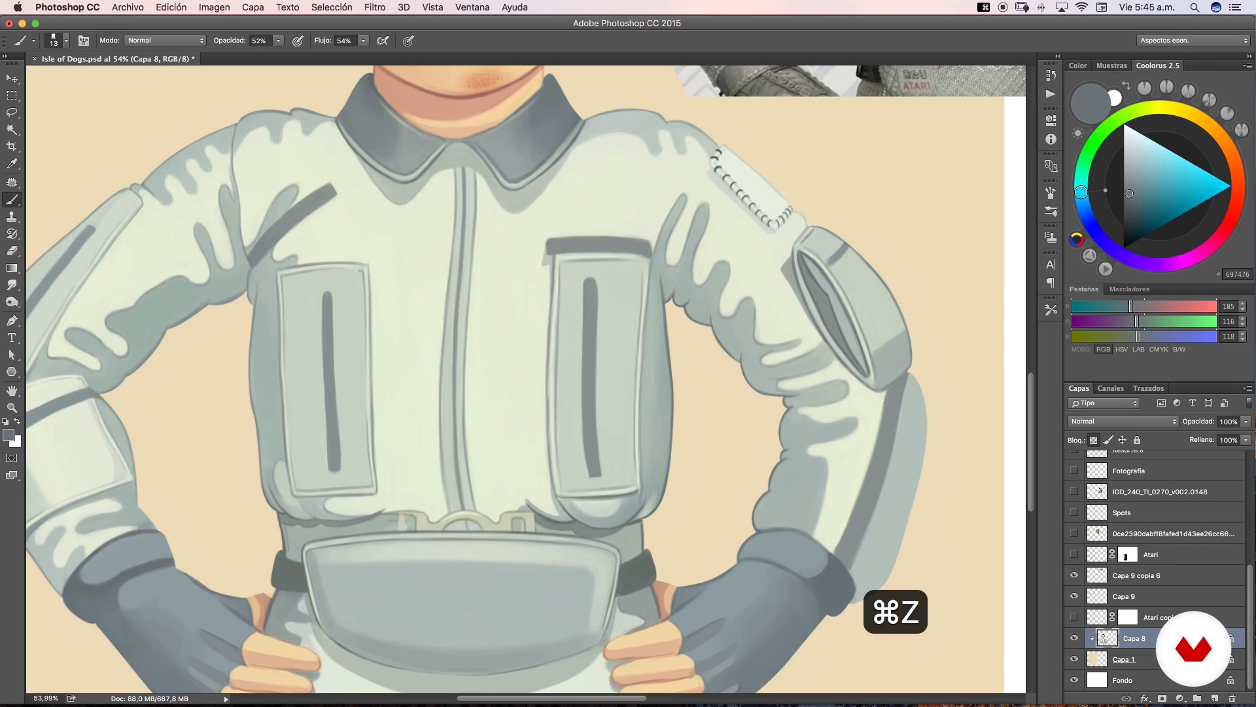
Task: Enable airbrush build-up mode icon
Action: click(383, 41)
